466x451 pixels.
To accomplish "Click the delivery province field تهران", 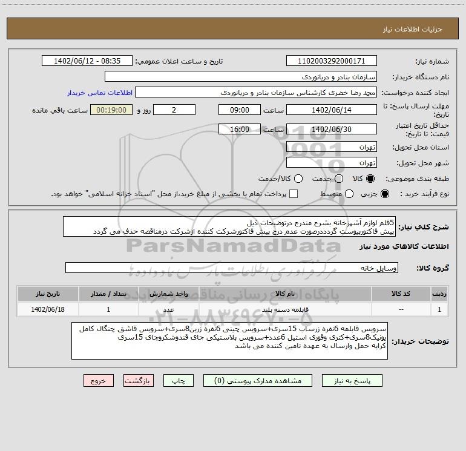I will (332, 147).
